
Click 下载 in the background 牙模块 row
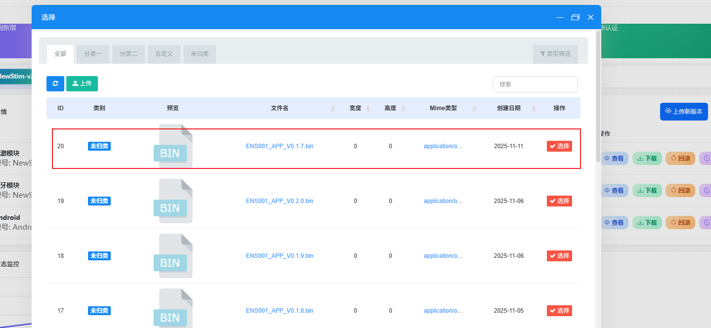pyautogui.click(x=647, y=190)
